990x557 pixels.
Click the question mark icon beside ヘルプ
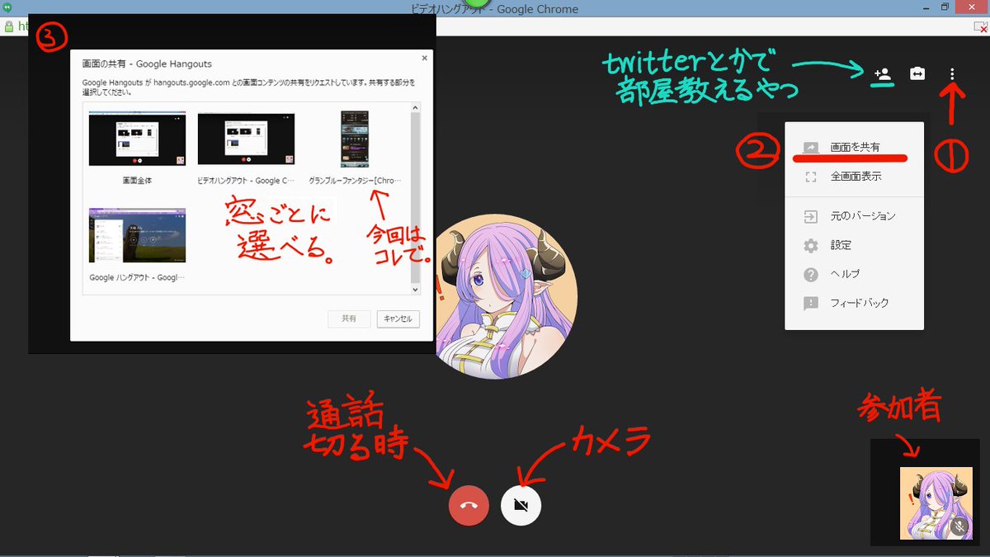pos(811,274)
